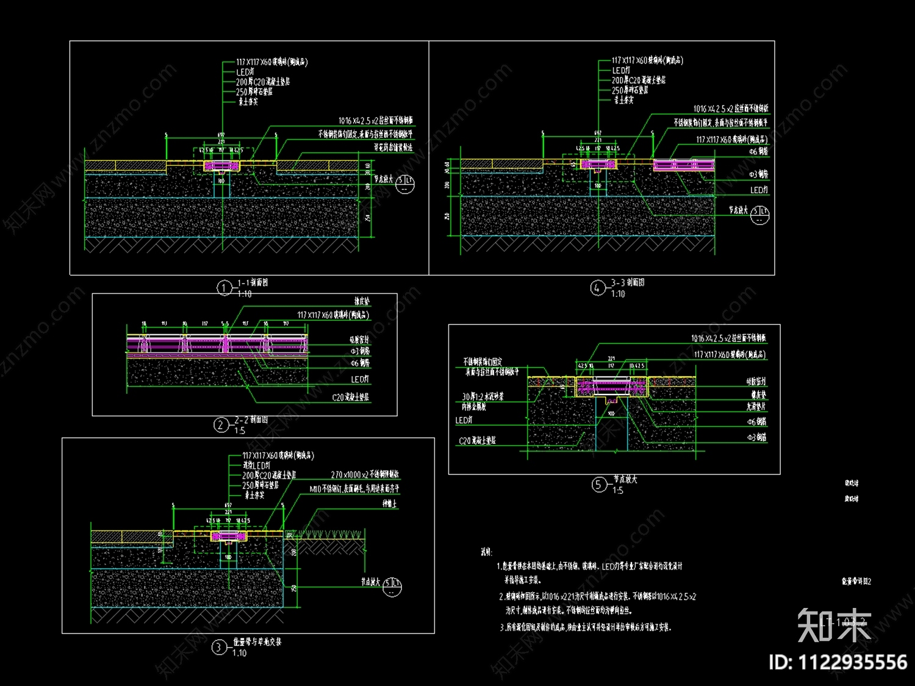Select note line starting '3.所有'

point(585,627)
